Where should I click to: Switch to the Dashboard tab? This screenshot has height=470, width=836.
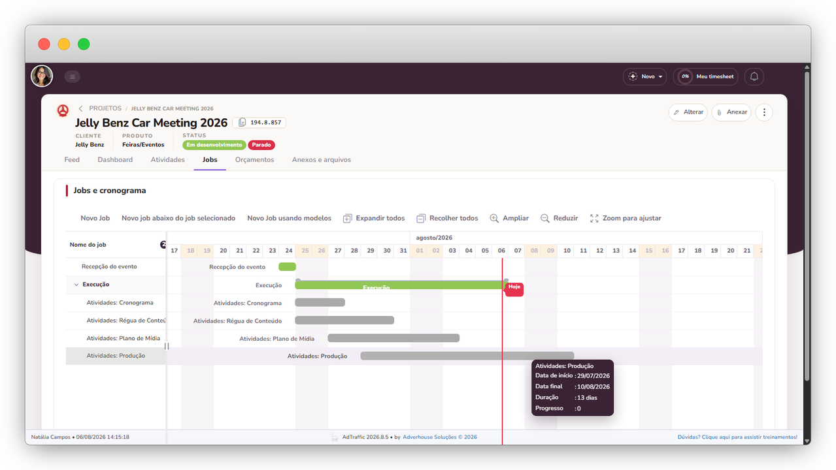(115, 160)
